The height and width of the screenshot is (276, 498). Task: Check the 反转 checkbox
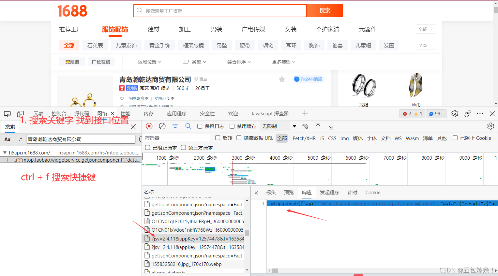point(218,138)
